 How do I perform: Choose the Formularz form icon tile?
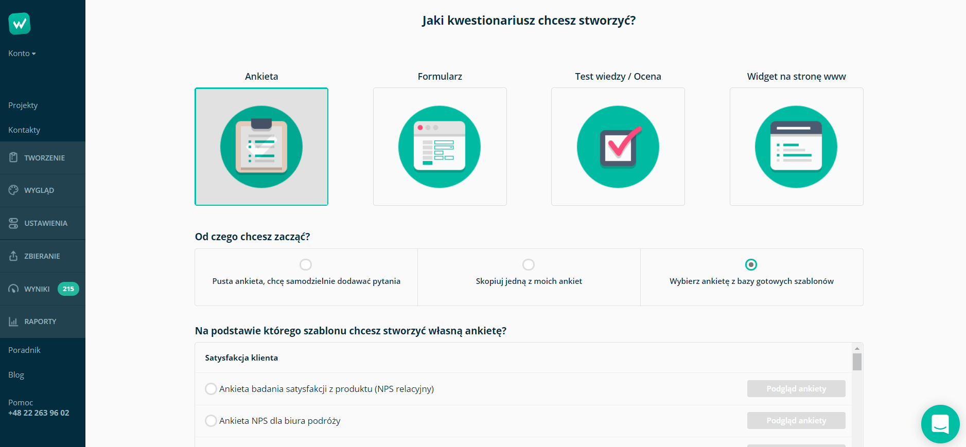pos(440,147)
